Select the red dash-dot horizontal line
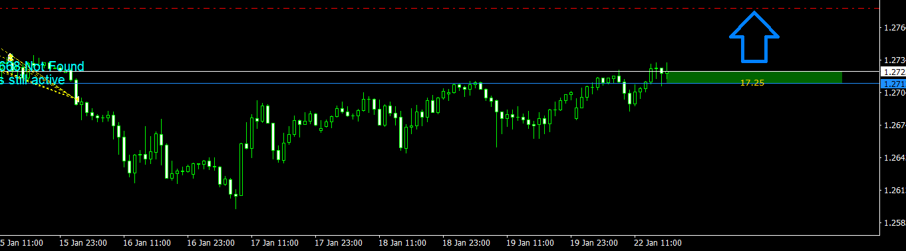 coord(440,8)
